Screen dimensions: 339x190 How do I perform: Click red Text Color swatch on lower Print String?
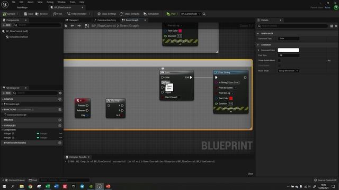coord(231,98)
